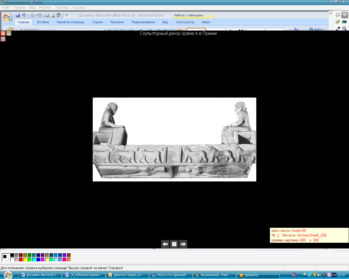This screenshot has width=349, height=279.
Task: Switch to the Рецензирование ribbon tab
Action: 143,22
